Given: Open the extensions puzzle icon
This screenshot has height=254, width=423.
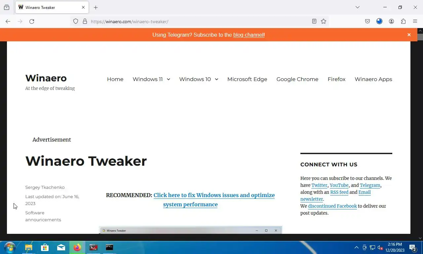Looking at the screenshot, I should coord(403,21).
